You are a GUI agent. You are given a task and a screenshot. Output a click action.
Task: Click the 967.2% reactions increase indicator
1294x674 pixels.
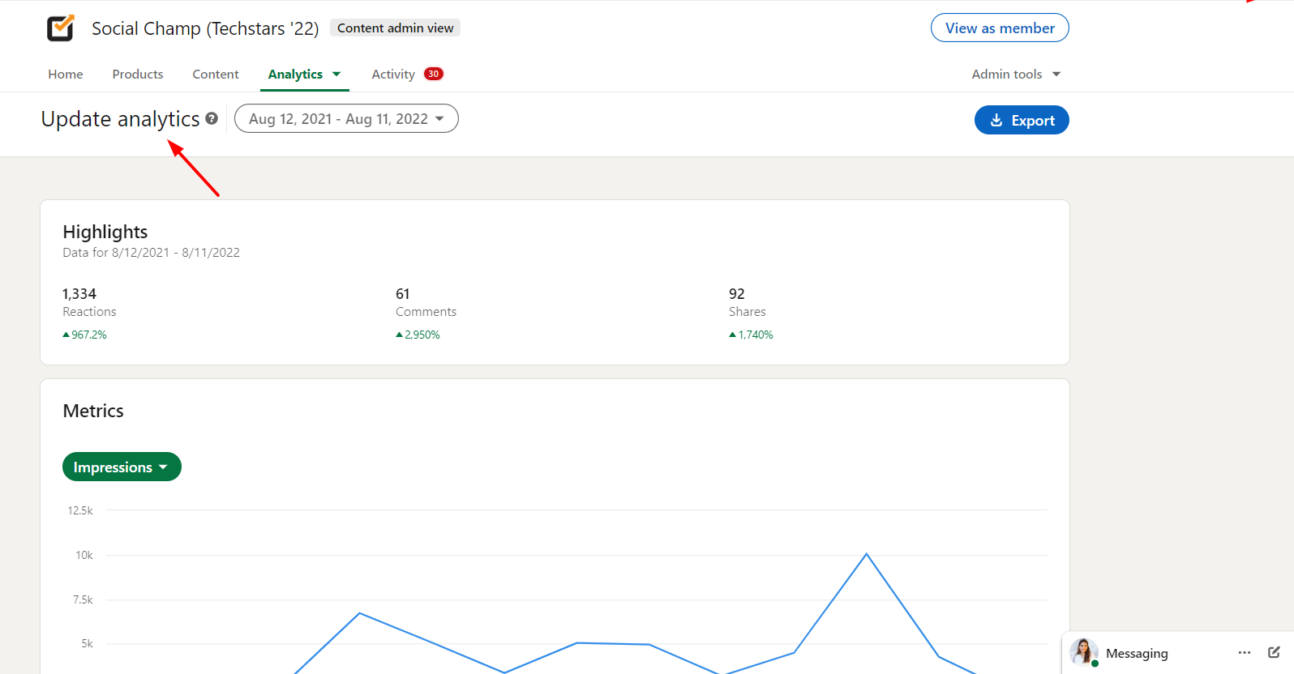click(x=85, y=335)
